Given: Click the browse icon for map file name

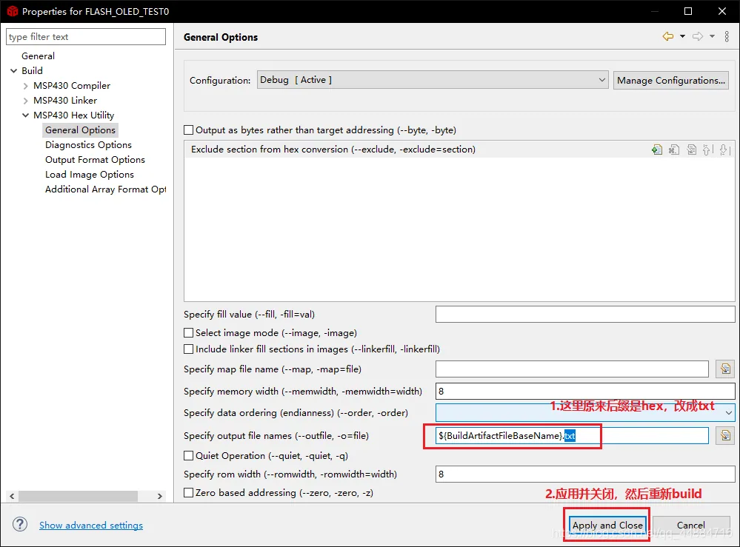Looking at the screenshot, I should tap(725, 369).
